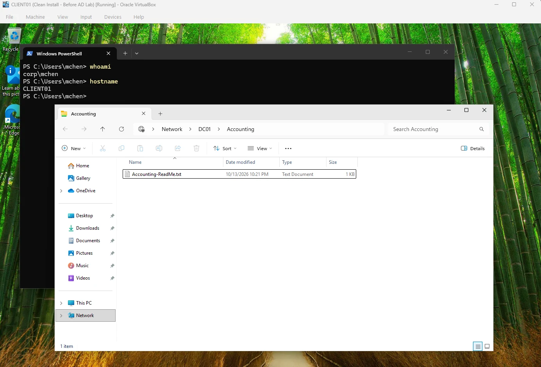The height and width of the screenshot is (367, 541).
Task: Open the See more ellipsis menu
Action: 288,149
